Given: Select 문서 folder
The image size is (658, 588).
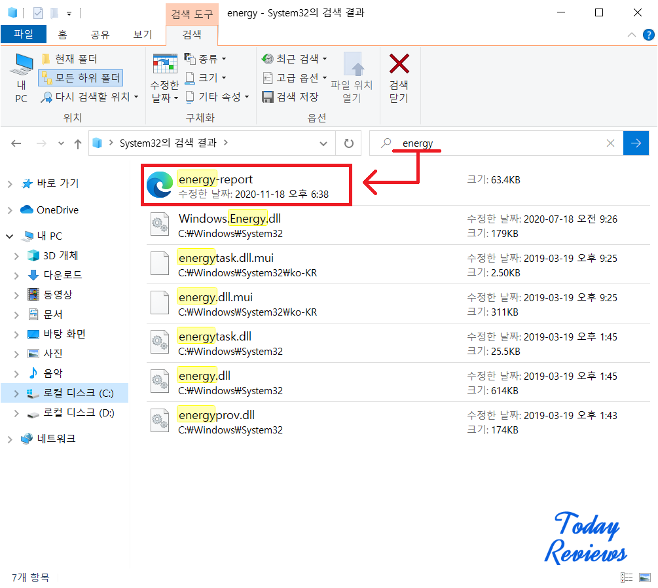Looking at the screenshot, I should click(53, 314).
